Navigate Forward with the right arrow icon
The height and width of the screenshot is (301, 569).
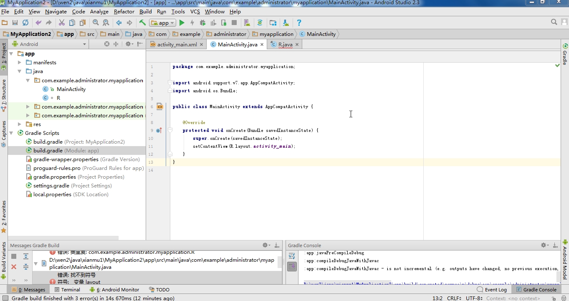coord(129,23)
